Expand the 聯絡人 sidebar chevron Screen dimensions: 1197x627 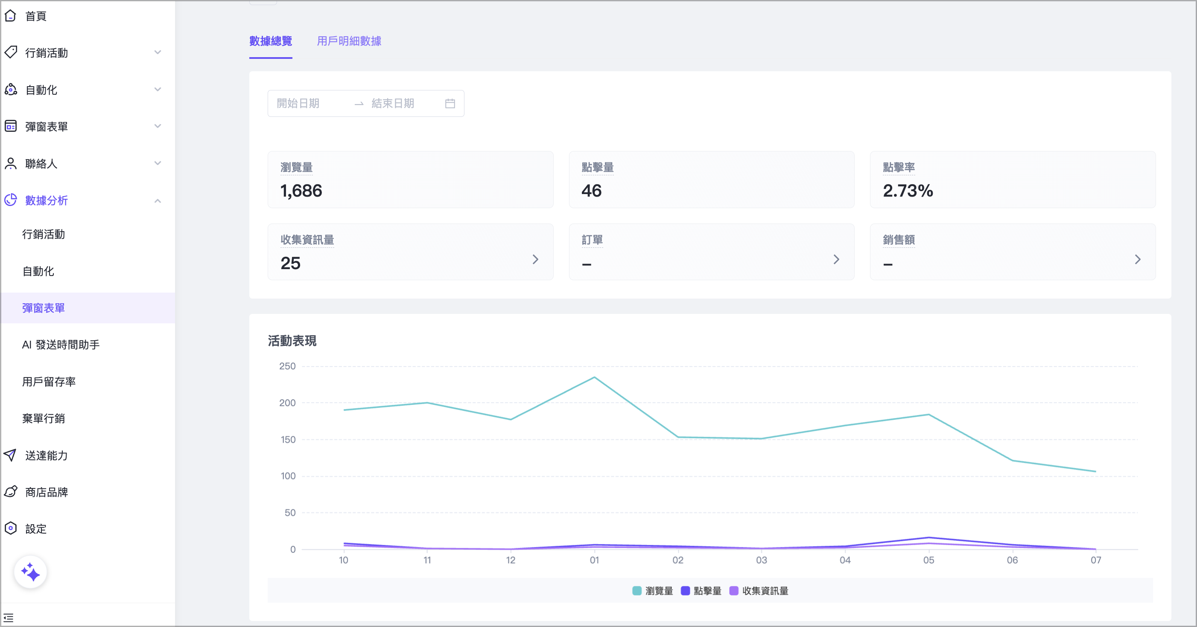point(158,163)
